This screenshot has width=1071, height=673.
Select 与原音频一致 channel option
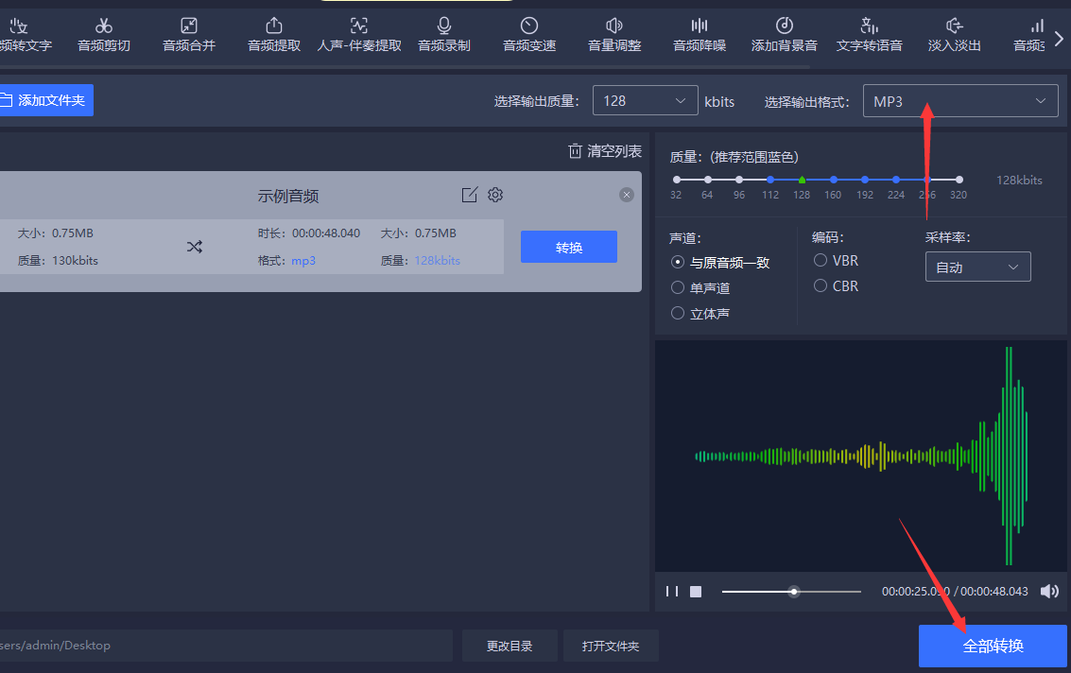(x=720, y=263)
